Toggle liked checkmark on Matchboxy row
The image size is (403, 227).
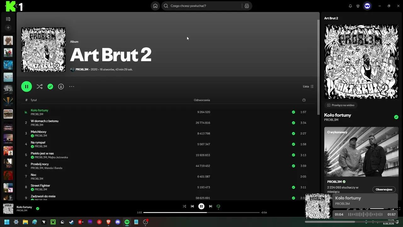click(293, 133)
